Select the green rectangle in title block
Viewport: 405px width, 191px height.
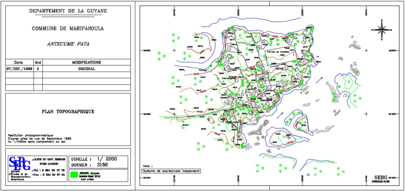74,175
